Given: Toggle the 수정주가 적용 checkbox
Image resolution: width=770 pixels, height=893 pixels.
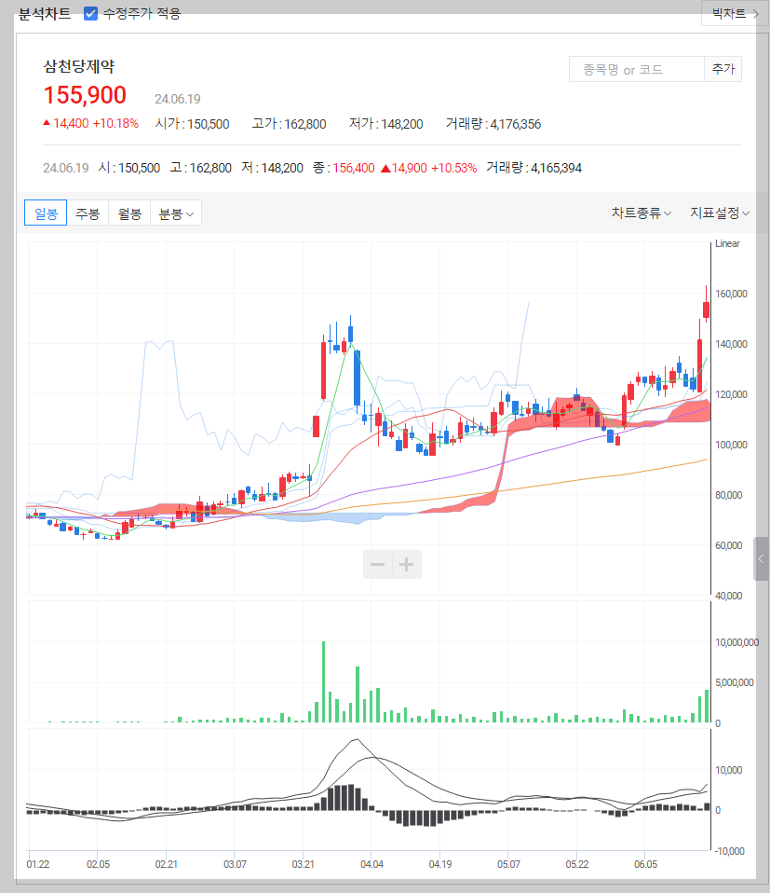Looking at the screenshot, I should point(90,13).
